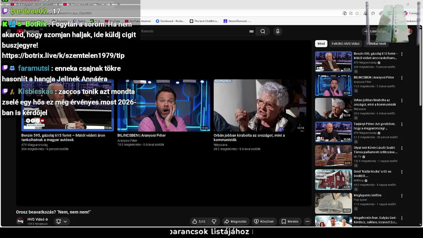Open end-screen title Benzin 595, gázolaj 615 forint
Image resolution: width=423 pixels, height=238 pixels.
[63, 138]
